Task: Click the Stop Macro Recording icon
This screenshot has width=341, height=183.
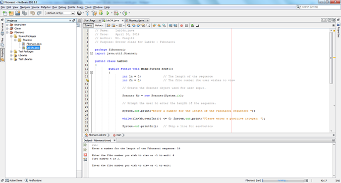Action: coord(186,26)
